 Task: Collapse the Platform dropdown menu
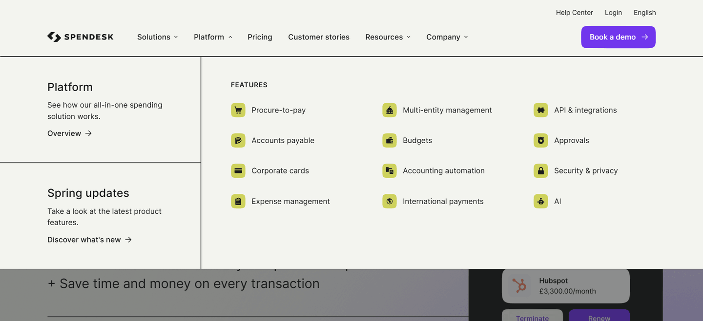tap(213, 37)
